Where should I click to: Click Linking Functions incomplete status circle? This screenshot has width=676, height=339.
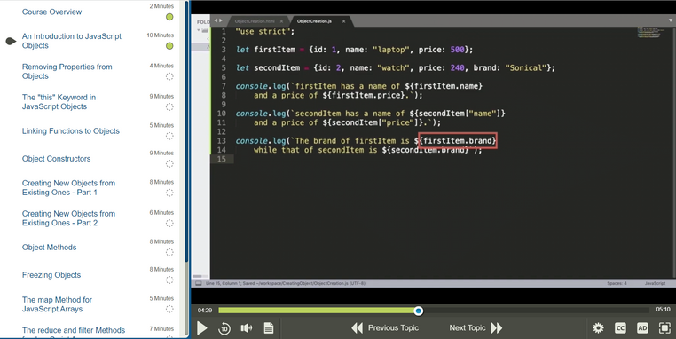169,136
